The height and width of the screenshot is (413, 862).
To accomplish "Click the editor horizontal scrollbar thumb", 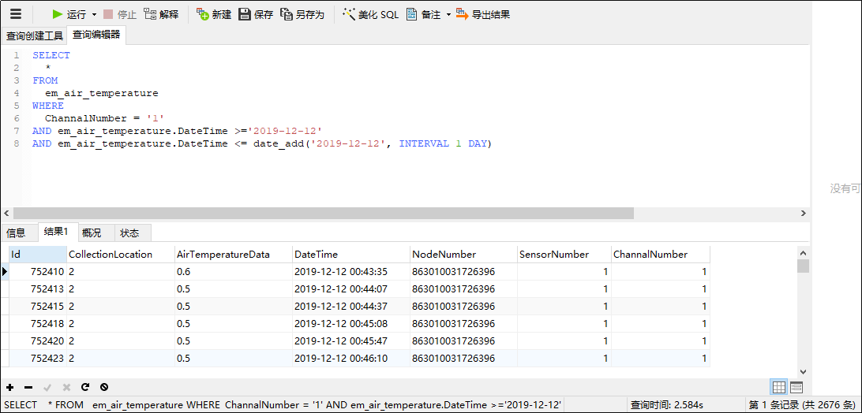I will pos(324,213).
